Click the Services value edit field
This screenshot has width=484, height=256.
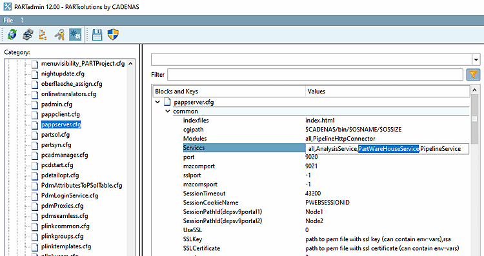pyautogui.click(x=387, y=149)
